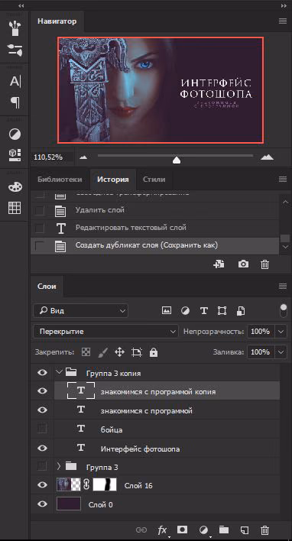Image resolution: width=292 pixels, height=541 pixels.
Task: Show the hidden Группа 3 group
Action: point(42,466)
